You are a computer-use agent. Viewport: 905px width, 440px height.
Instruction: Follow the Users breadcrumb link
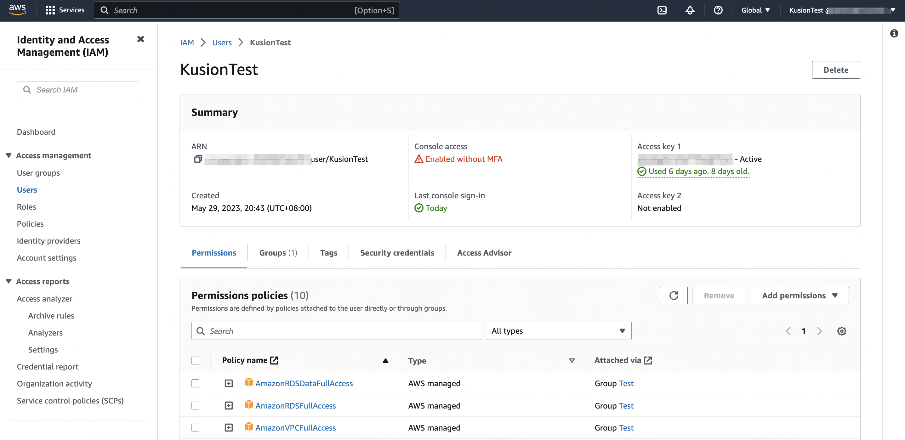coord(222,42)
